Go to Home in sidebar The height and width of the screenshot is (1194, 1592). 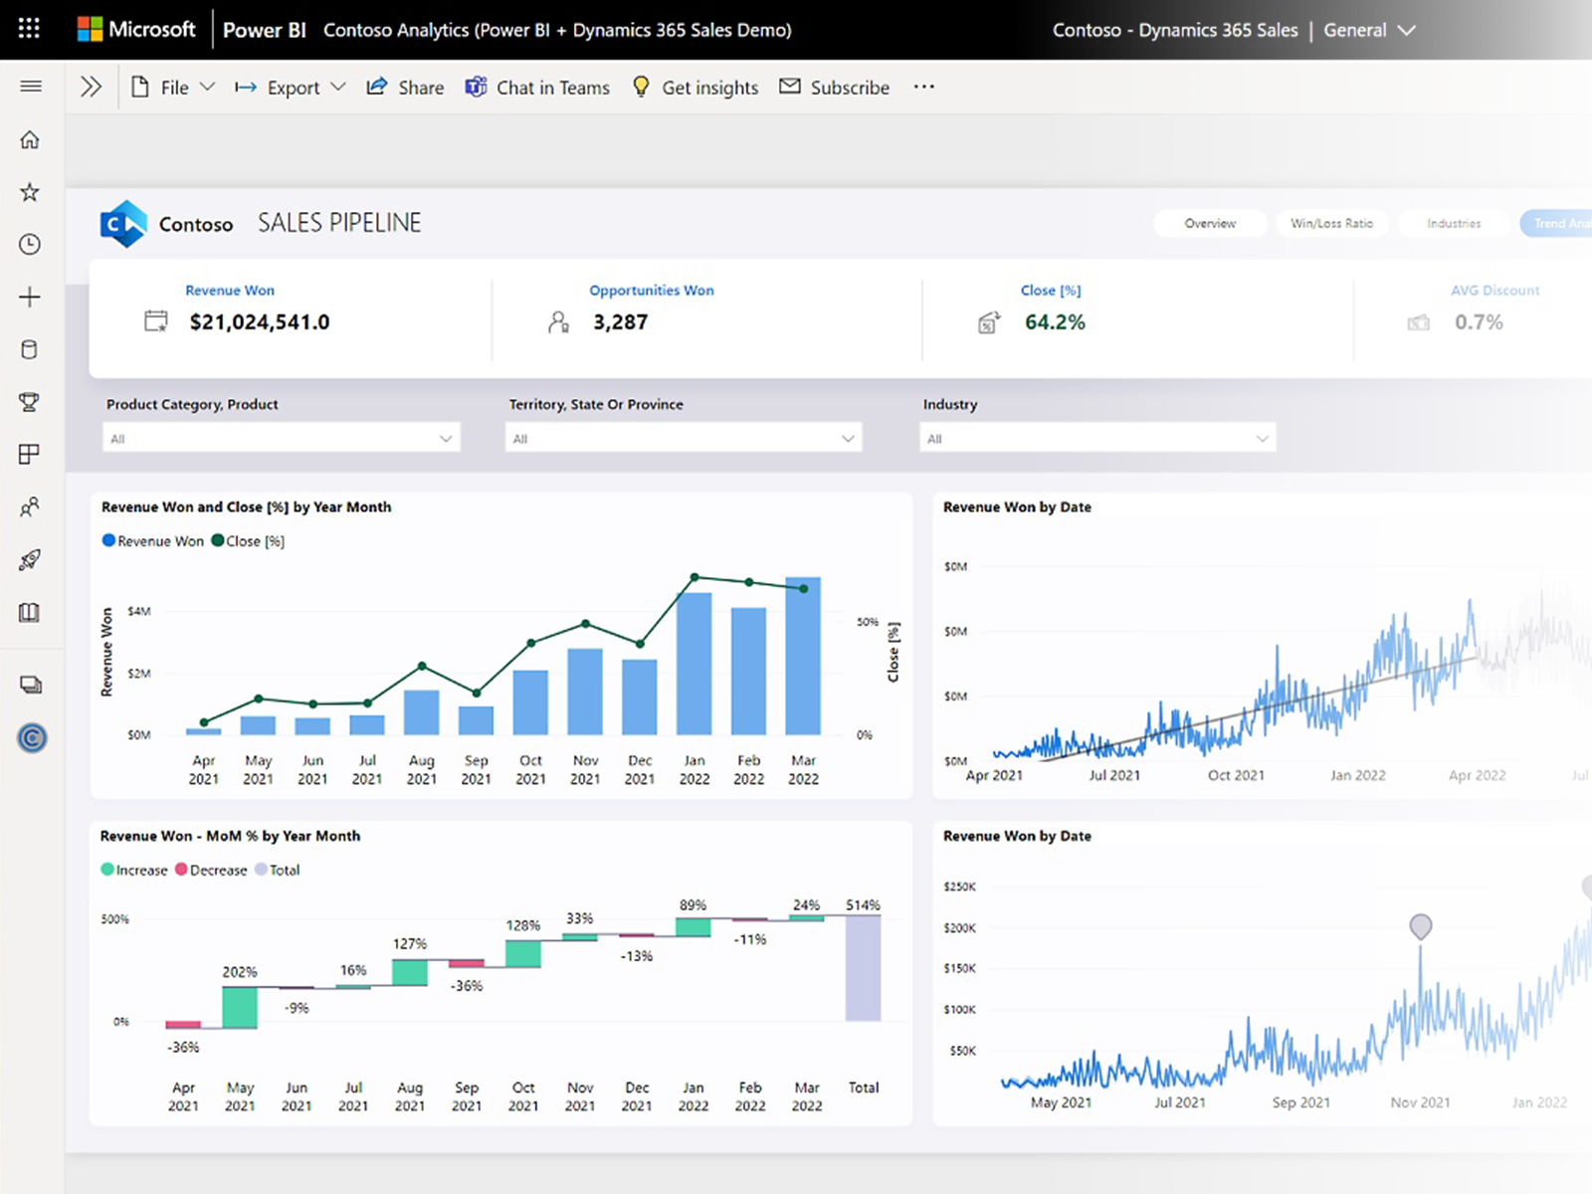point(30,139)
